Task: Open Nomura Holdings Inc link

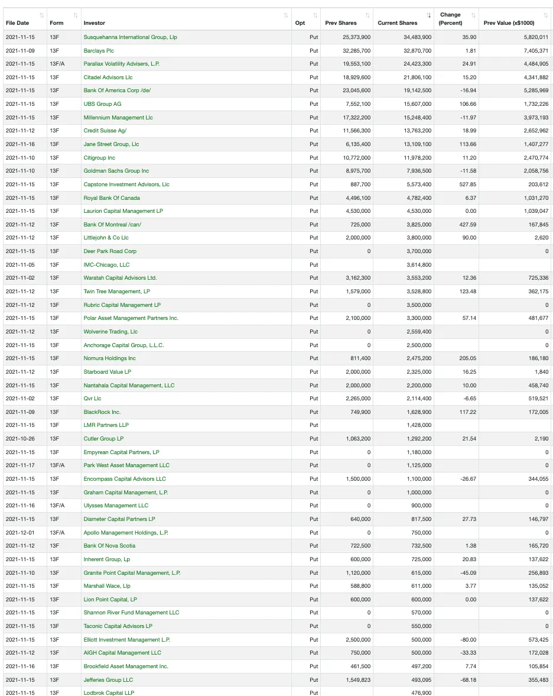Action: click(109, 359)
